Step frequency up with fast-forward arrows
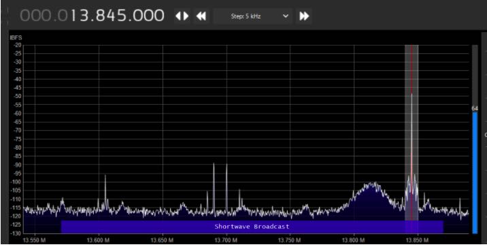This screenshot has width=487, height=247. pos(304,16)
